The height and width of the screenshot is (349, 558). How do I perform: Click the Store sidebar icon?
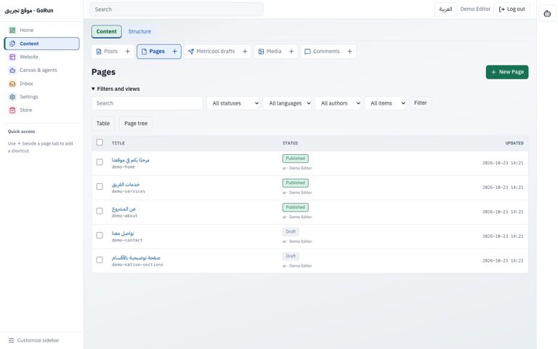click(12, 110)
